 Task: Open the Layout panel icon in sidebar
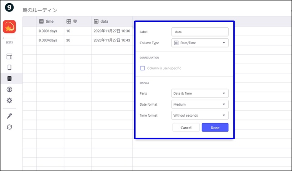pyautogui.click(x=9, y=57)
